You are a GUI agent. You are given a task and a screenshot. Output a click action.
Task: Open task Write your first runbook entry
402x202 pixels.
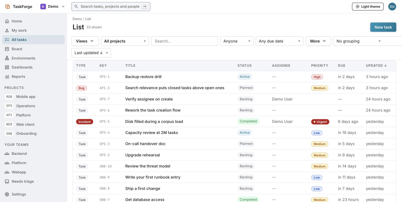coord(153,177)
